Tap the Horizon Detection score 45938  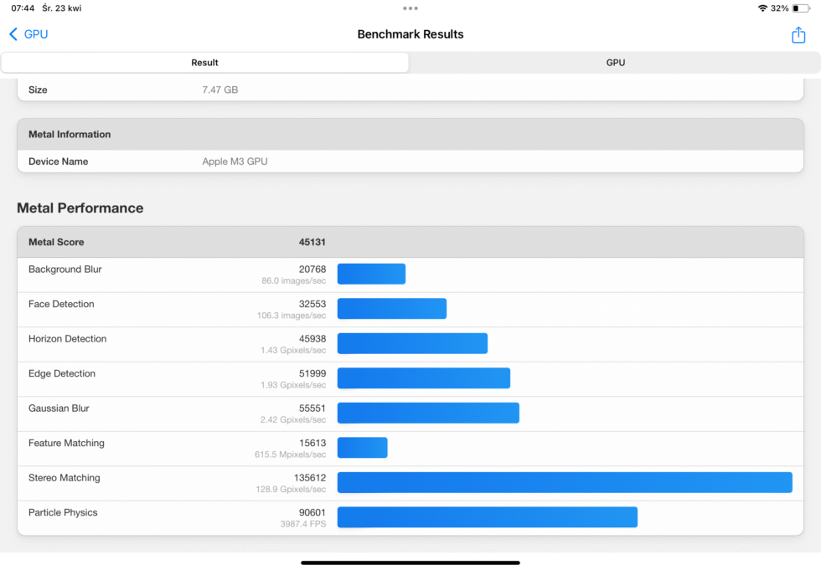[x=312, y=339]
